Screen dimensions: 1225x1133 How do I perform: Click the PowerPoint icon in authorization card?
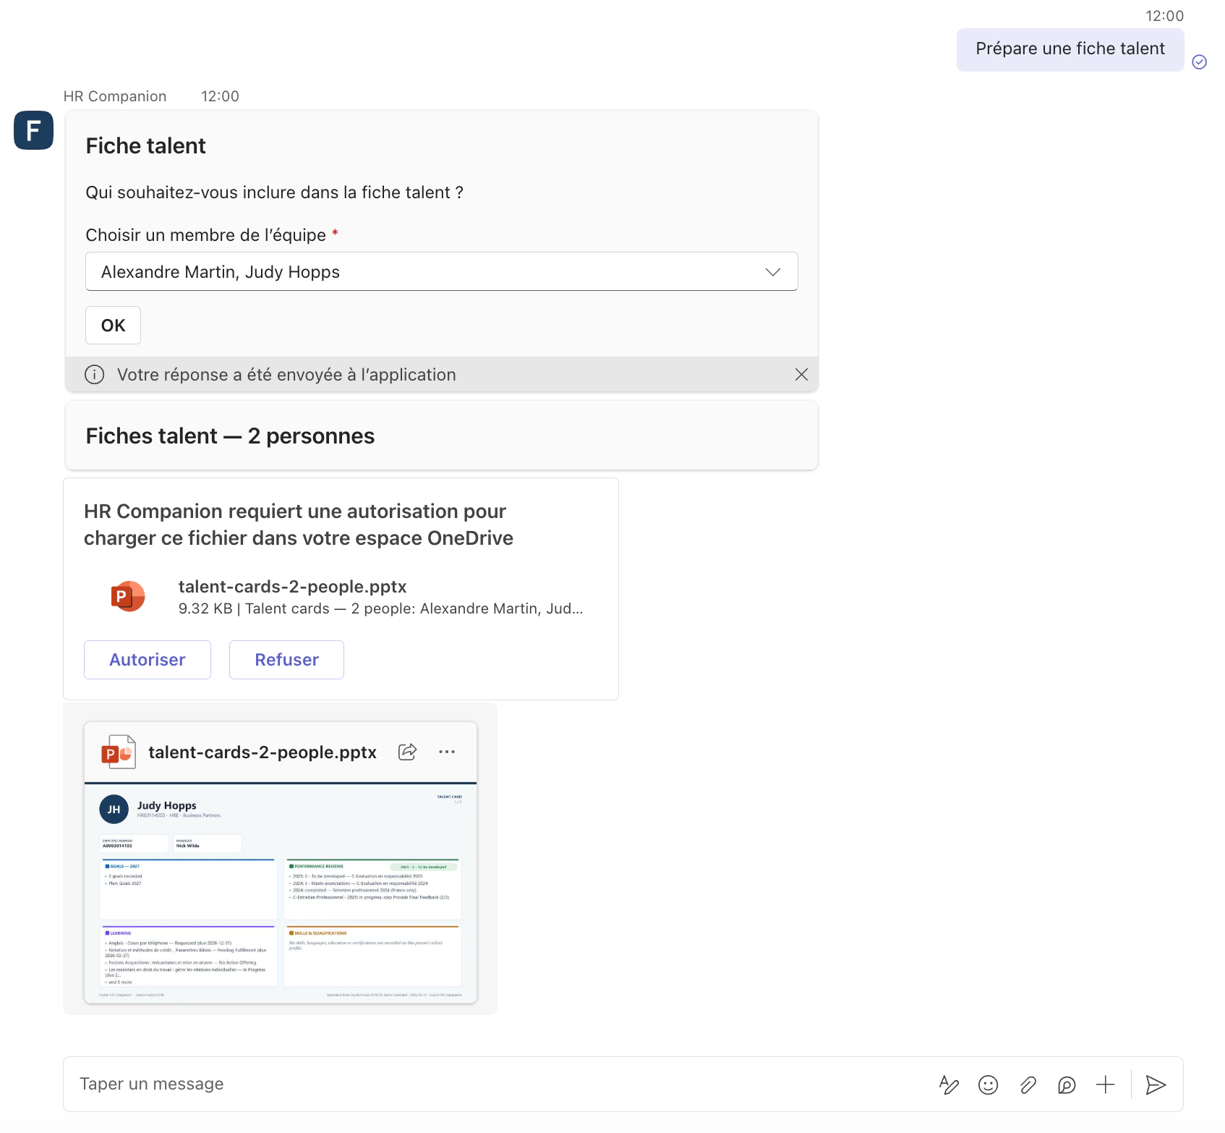pos(128,596)
